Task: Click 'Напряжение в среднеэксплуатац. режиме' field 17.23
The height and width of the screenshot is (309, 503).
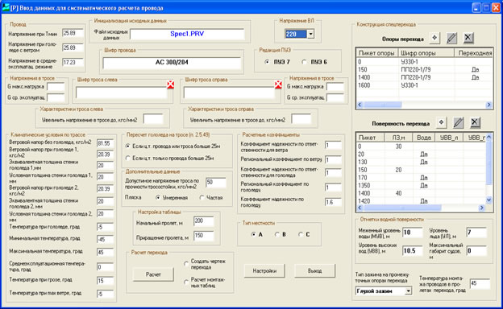Action: [x=73, y=63]
